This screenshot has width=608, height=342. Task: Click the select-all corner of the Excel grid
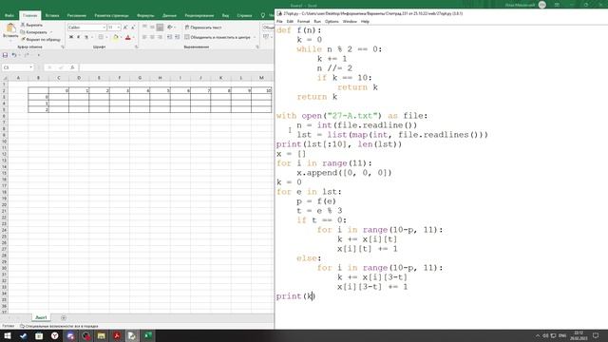(x=4, y=78)
